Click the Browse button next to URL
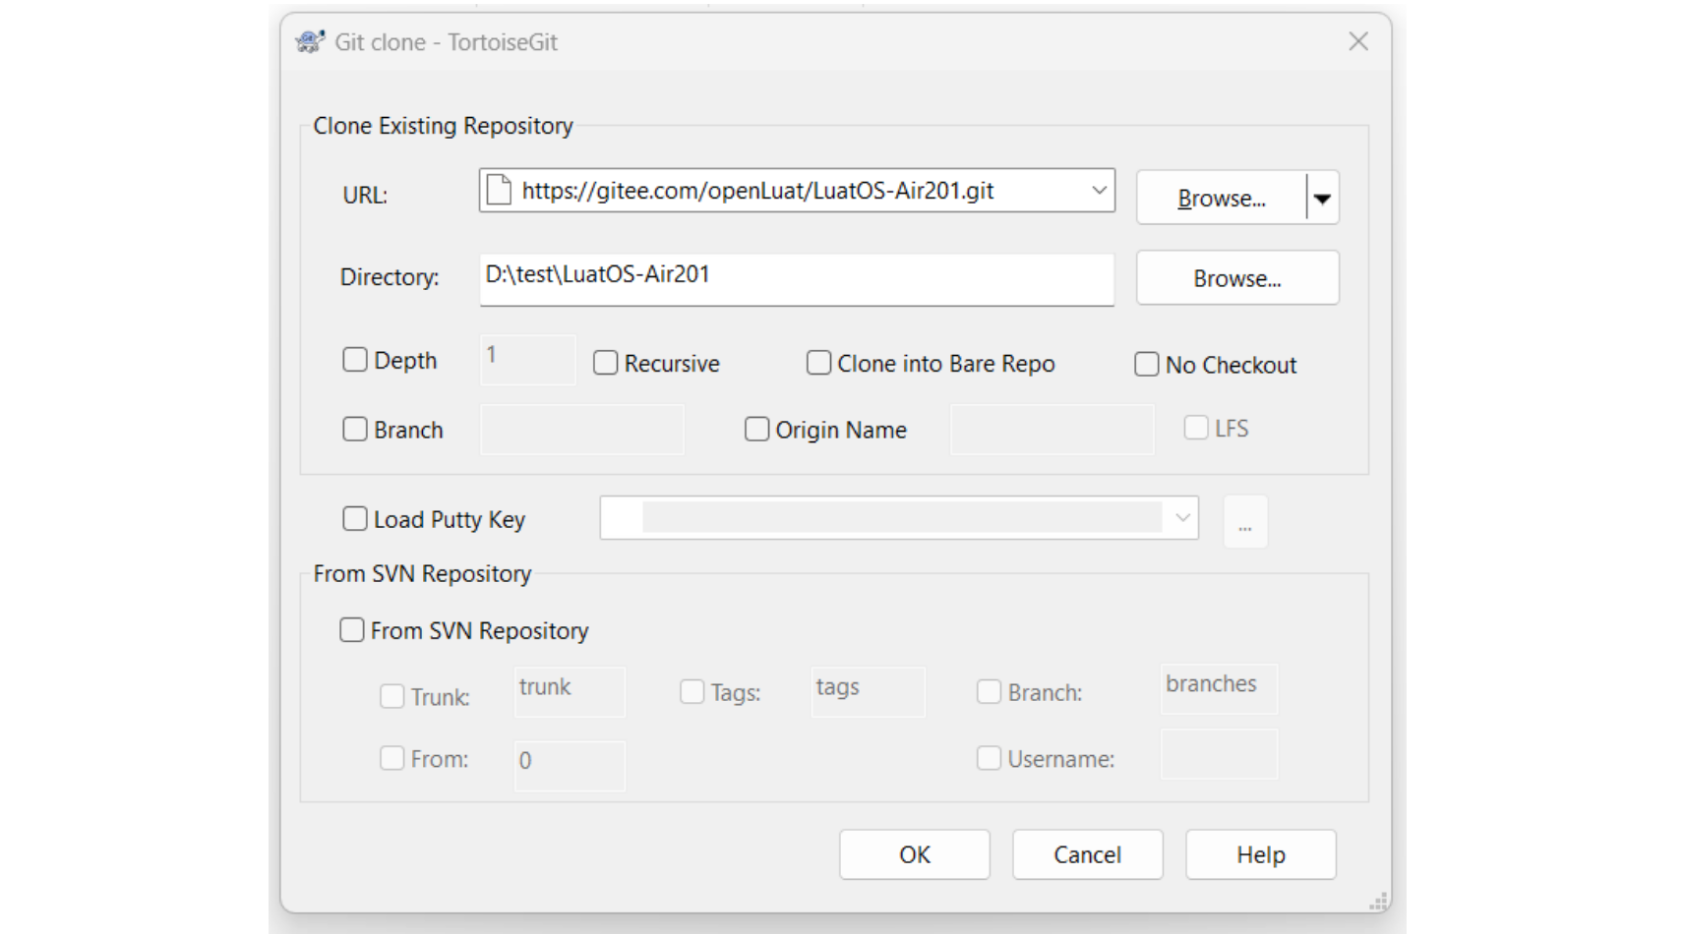This screenshot has height=935, width=1685. [1221, 199]
